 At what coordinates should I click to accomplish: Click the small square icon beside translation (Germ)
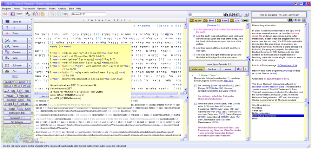click(30, 100)
